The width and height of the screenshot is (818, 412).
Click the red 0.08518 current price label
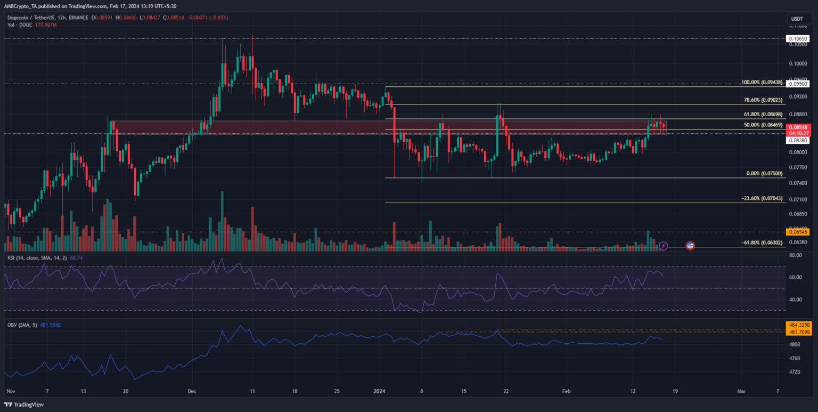(x=799, y=128)
